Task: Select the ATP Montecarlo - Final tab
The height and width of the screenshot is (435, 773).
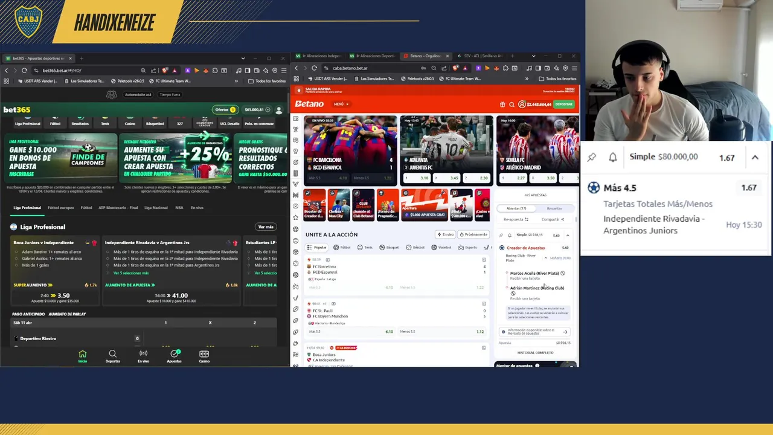Action: point(118,208)
